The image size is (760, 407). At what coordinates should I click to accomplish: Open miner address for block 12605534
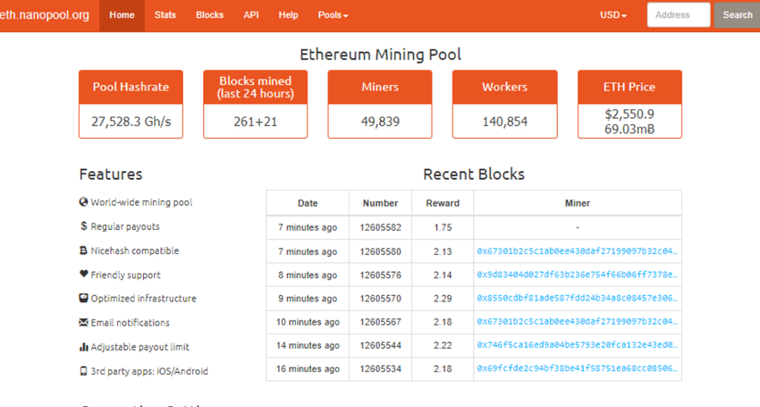pyautogui.click(x=577, y=369)
